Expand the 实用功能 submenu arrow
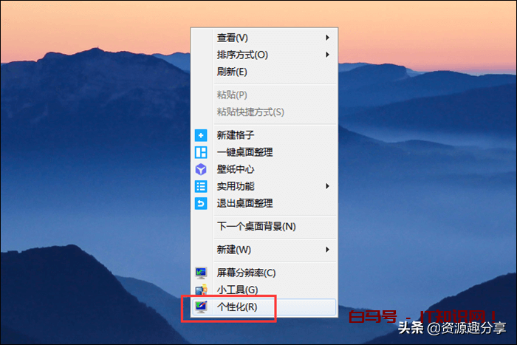Screen dimensions: 517x345 (327, 186)
